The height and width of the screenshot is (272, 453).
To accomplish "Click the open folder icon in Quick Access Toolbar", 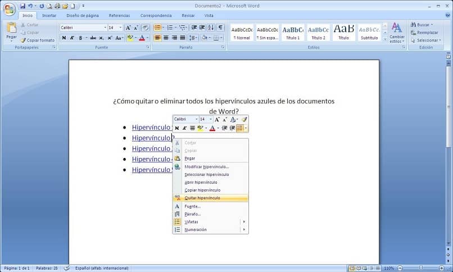I will [65, 6].
